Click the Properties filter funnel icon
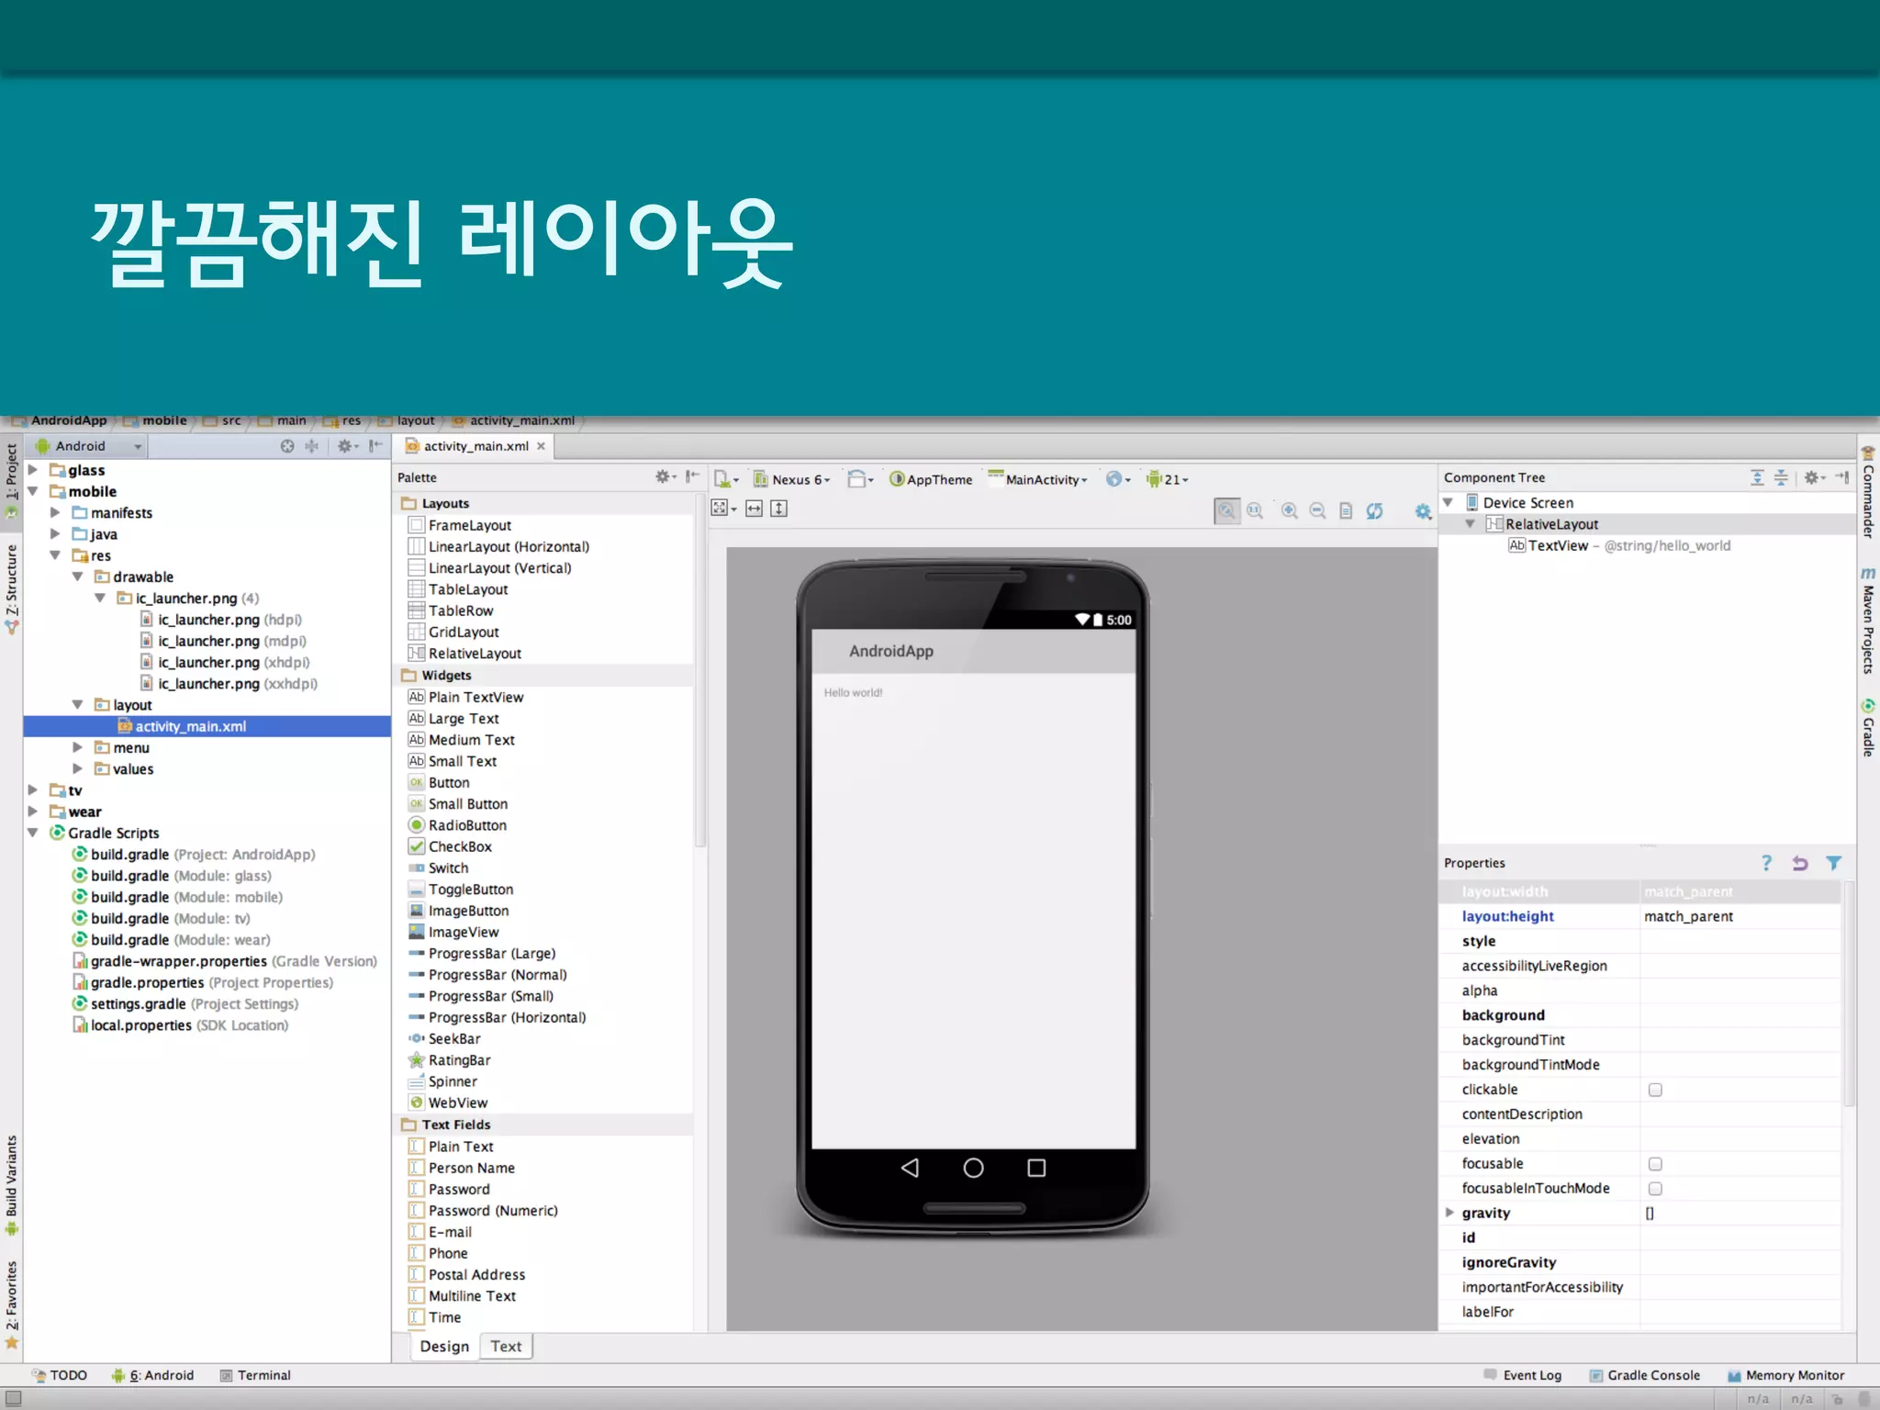Viewport: 1880px width, 1410px height. point(1833,863)
